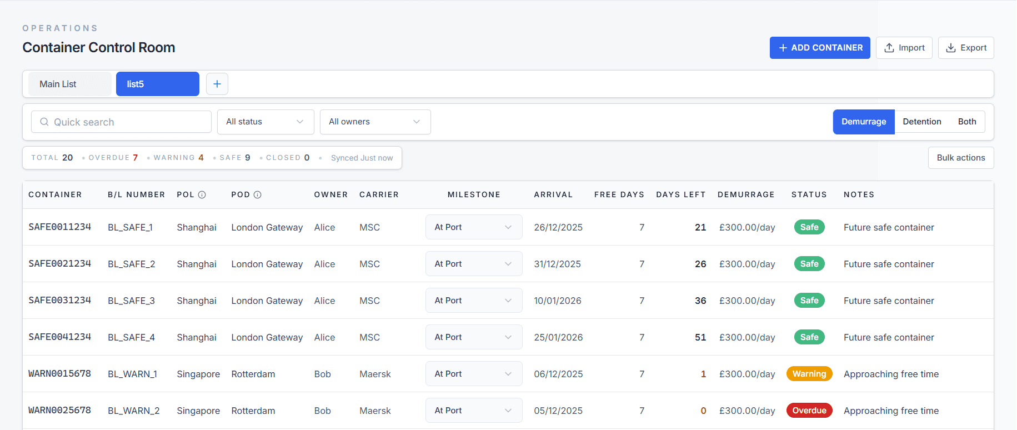
Task: Switch charge view to Demurrage
Action: click(863, 122)
